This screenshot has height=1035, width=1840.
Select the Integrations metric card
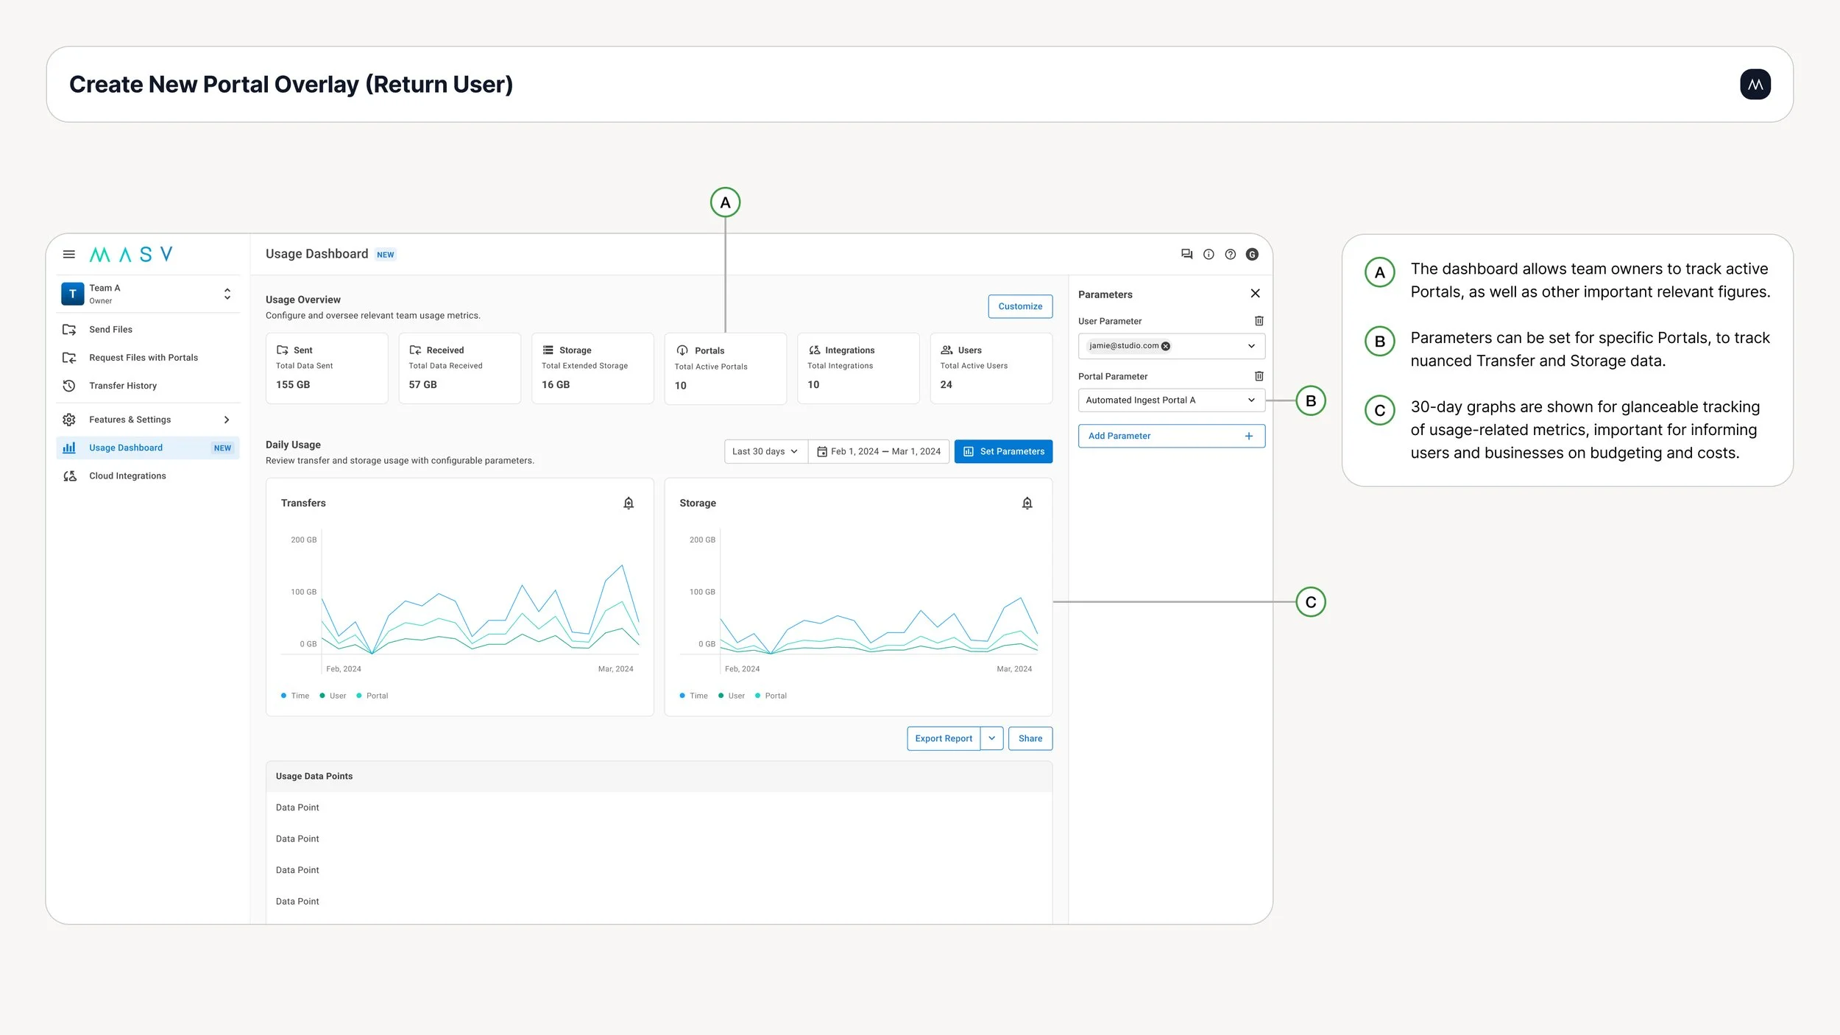pos(858,368)
